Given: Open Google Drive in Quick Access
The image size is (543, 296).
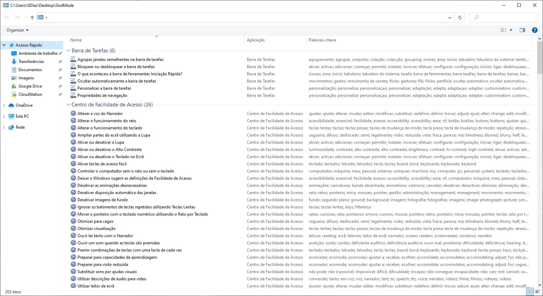Looking at the screenshot, I should (x=30, y=86).
